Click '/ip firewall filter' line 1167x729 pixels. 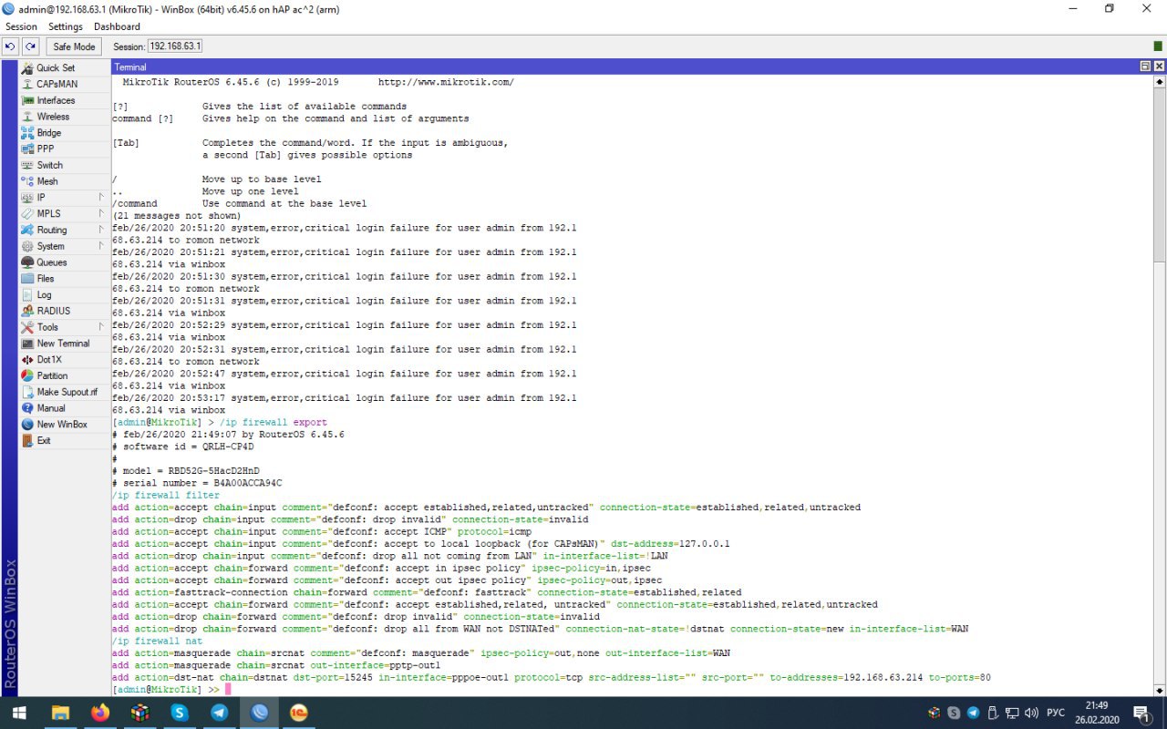coord(166,495)
